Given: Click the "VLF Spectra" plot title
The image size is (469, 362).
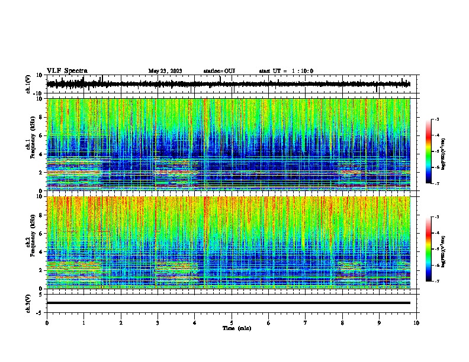Looking at the screenshot, I should pyautogui.click(x=67, y=71).
